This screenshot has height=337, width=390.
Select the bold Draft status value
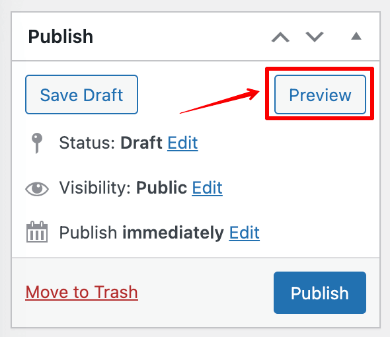[x=141, y=143]
